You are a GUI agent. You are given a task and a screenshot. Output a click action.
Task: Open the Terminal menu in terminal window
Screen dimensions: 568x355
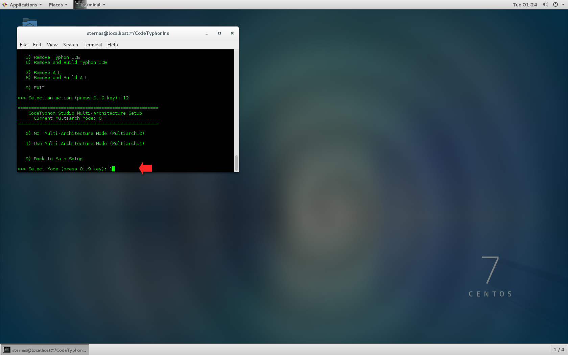93,45
